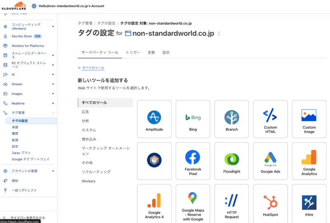Click the Stream cloud icon

tap(5, 84)
